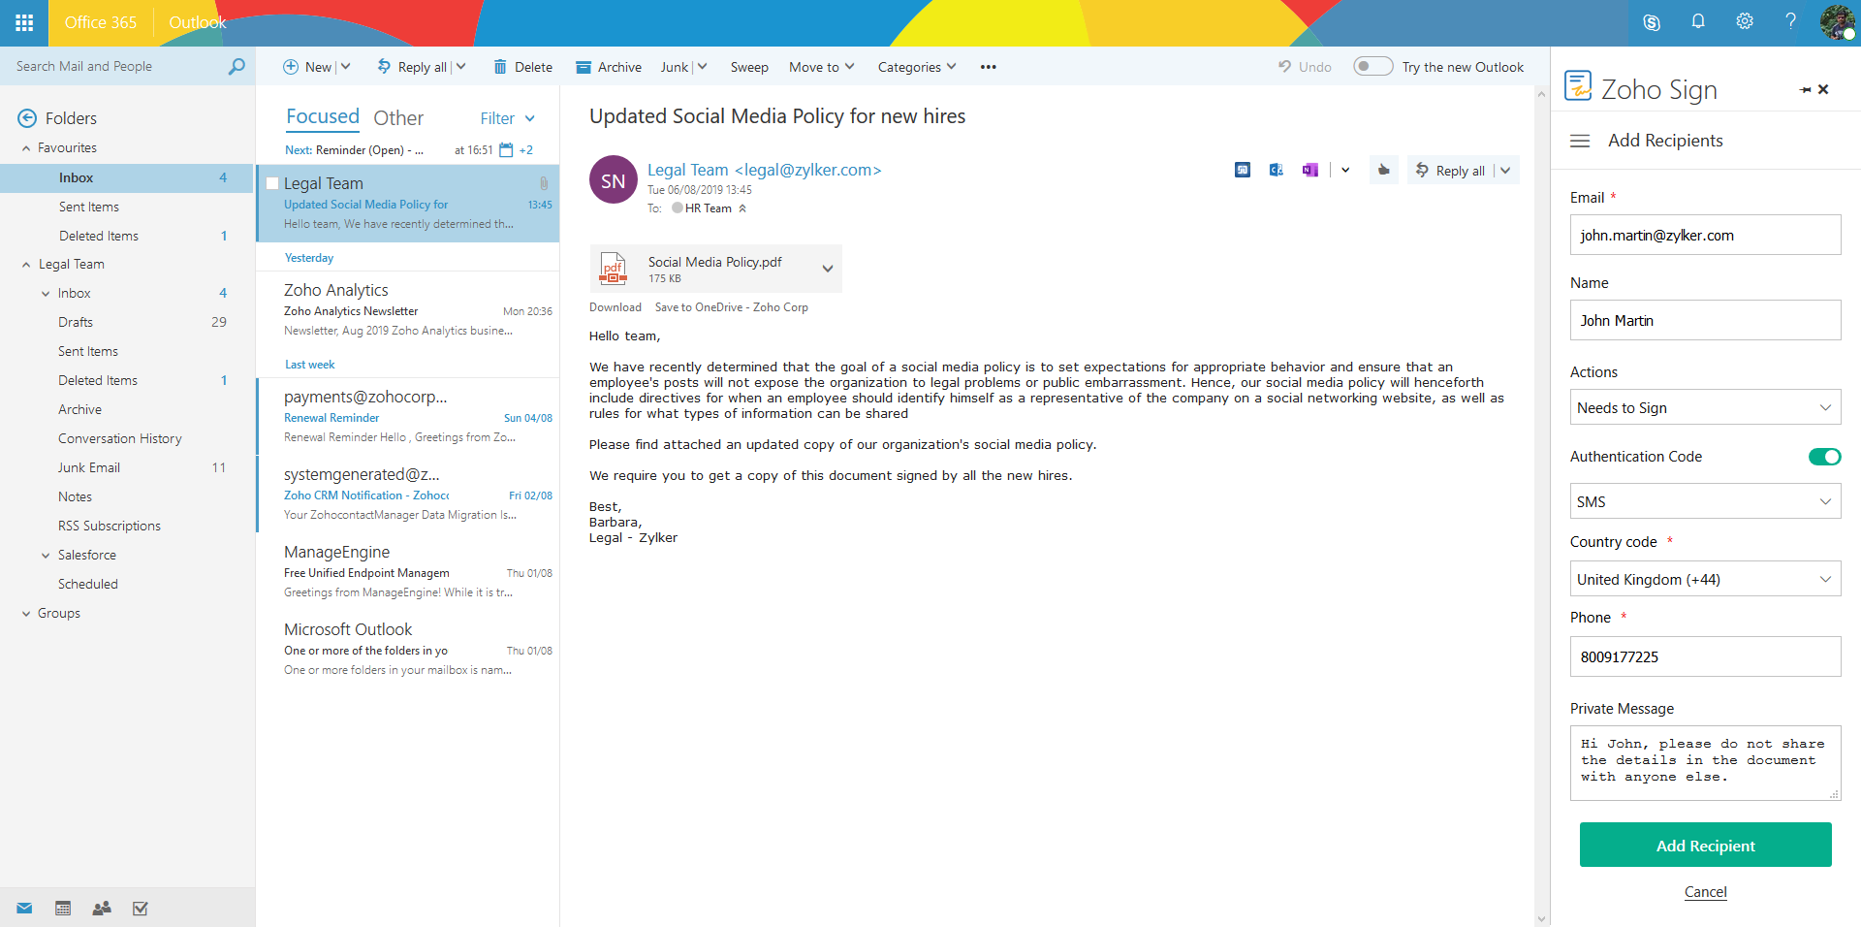The width and height of the screenshot is (1861, 927).
Task: Toggle the Try the new Outlook switch
Action: (1372, 66)
